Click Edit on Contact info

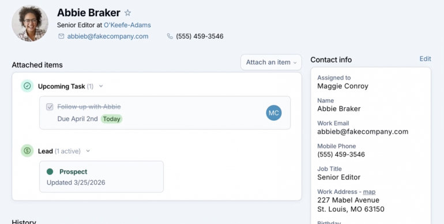(x=425, y=59)
